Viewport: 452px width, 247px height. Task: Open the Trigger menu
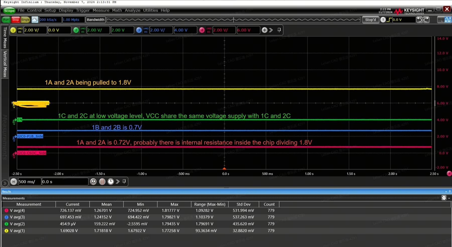click(83, 10)
